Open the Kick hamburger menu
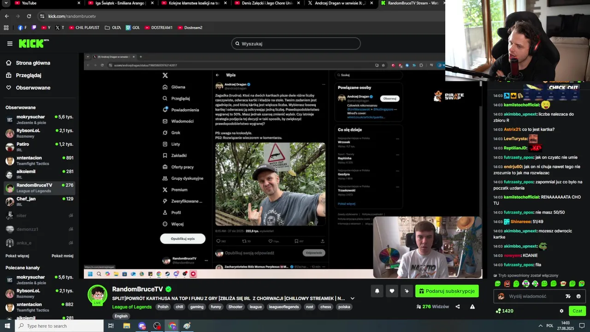 [x=10, y=44]
